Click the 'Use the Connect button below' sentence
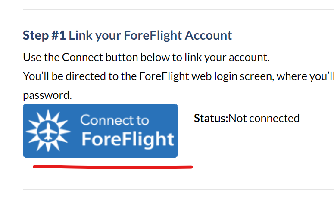Screen dimensions: 334x208 click(x=146, y=57)
